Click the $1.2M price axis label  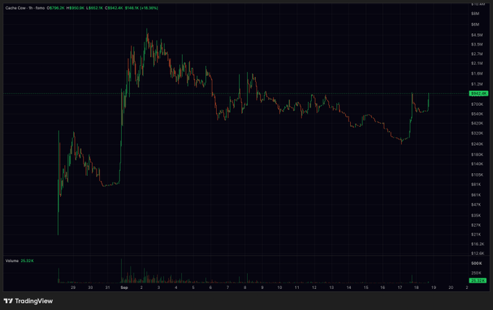pos(476,84)
